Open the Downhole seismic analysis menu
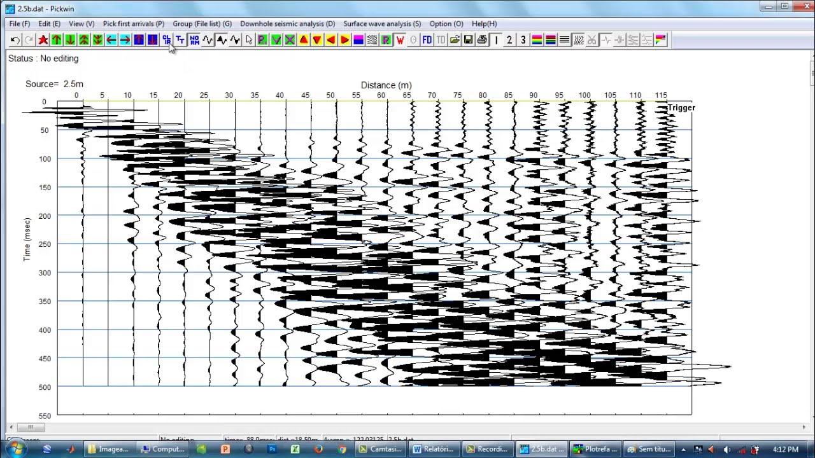Screen dimensions: 815x458 pyautogui.click(x=287, y=24)
